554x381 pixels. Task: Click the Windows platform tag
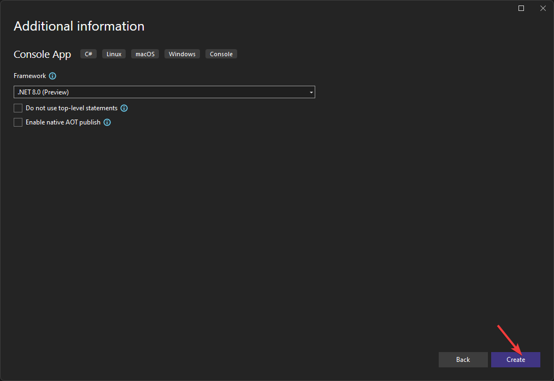[x=182, y=53]
